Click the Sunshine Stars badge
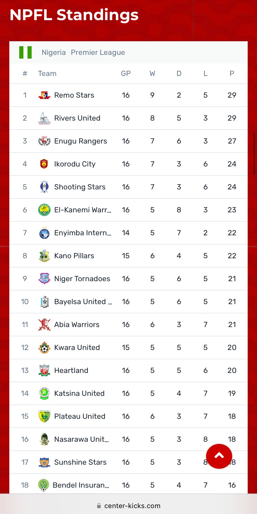 click(x=44, y=462)
